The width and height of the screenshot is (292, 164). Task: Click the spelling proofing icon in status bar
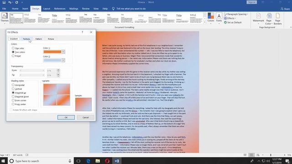pyautogui.click(x=27, y=155)
